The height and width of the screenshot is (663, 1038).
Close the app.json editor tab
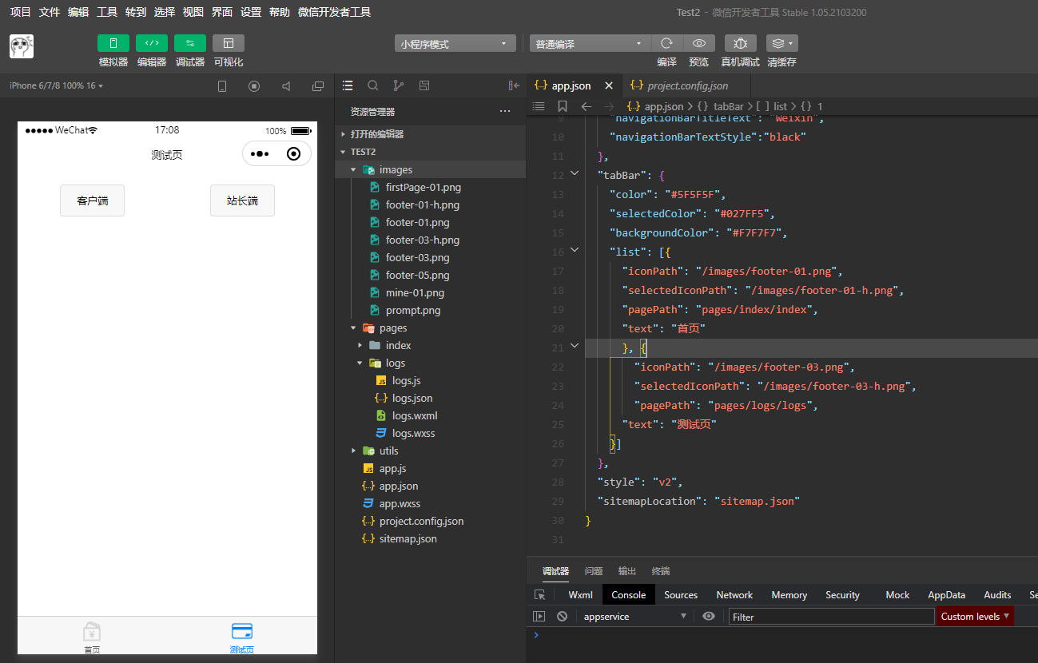(609, 85)
